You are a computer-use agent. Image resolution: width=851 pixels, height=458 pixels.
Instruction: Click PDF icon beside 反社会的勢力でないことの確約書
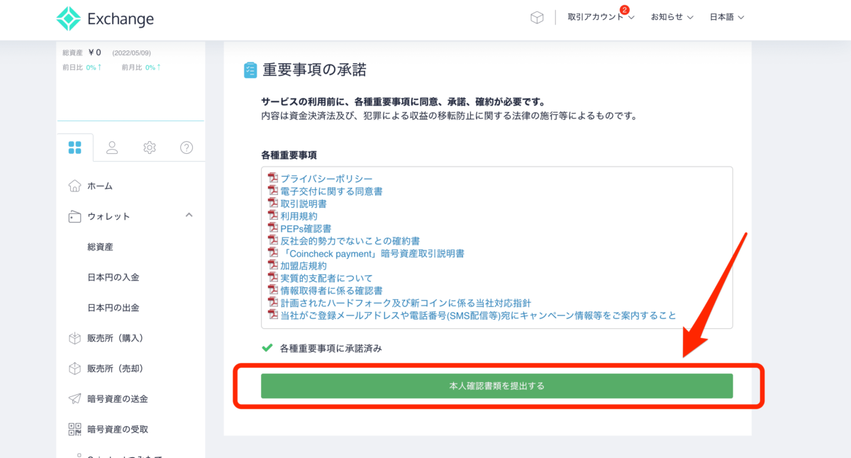tap(272, 240)
